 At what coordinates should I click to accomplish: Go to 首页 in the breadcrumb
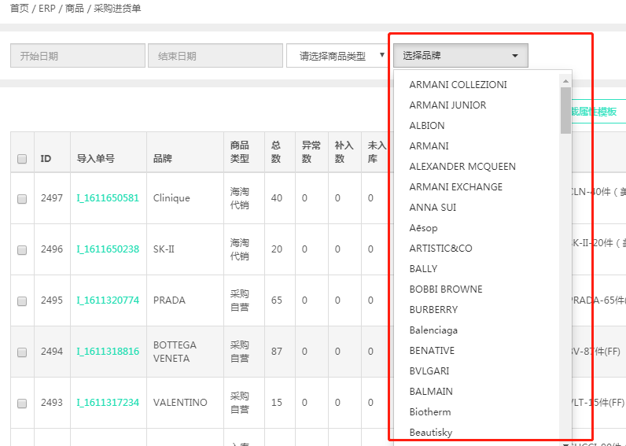20,9
